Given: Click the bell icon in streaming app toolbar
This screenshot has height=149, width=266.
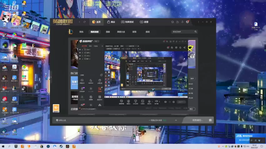Looking at the screenshot, I should [180, 47].
